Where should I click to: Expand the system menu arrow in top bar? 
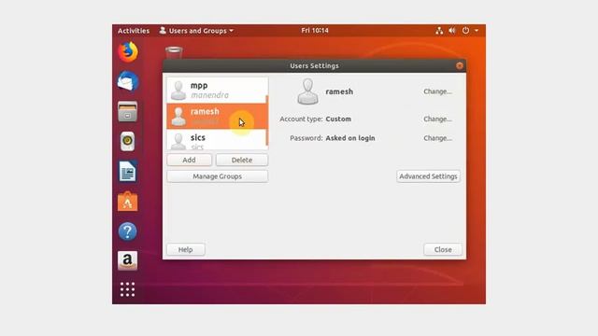[477, 31]
